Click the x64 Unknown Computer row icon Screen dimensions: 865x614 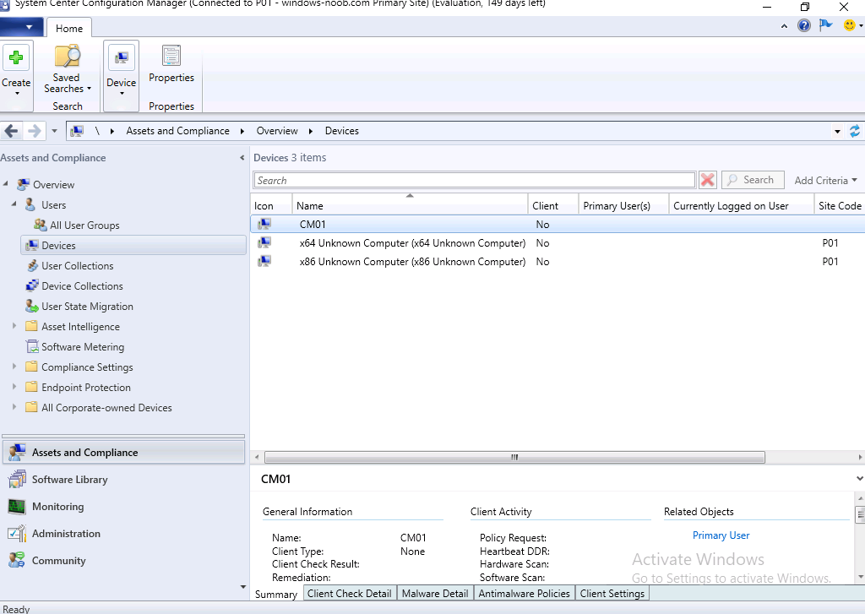264,242
